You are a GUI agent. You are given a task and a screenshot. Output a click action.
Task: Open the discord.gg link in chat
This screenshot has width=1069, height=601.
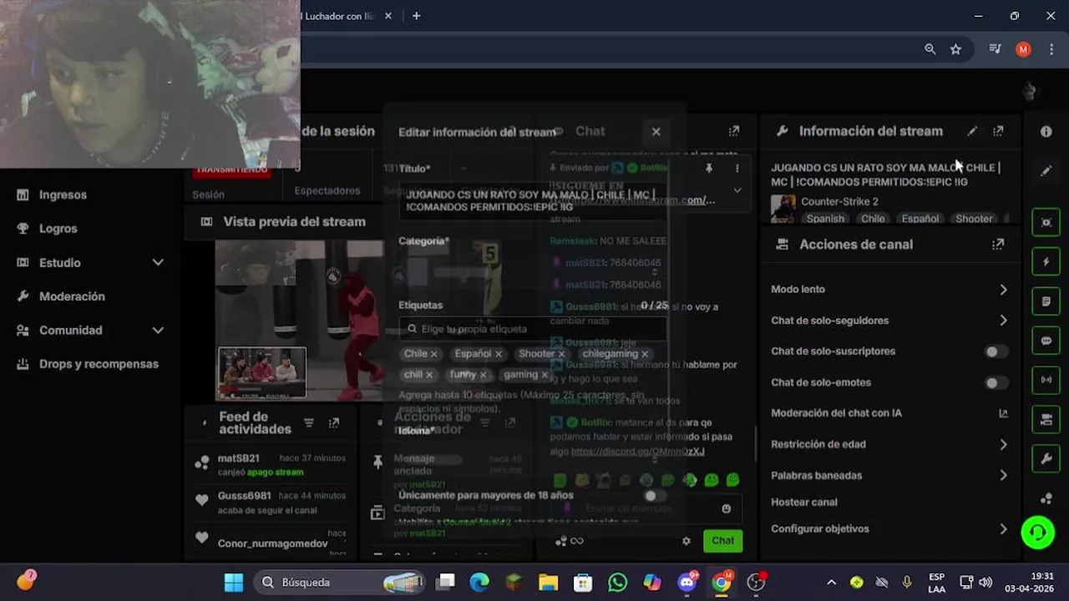(x=637, y=452)
